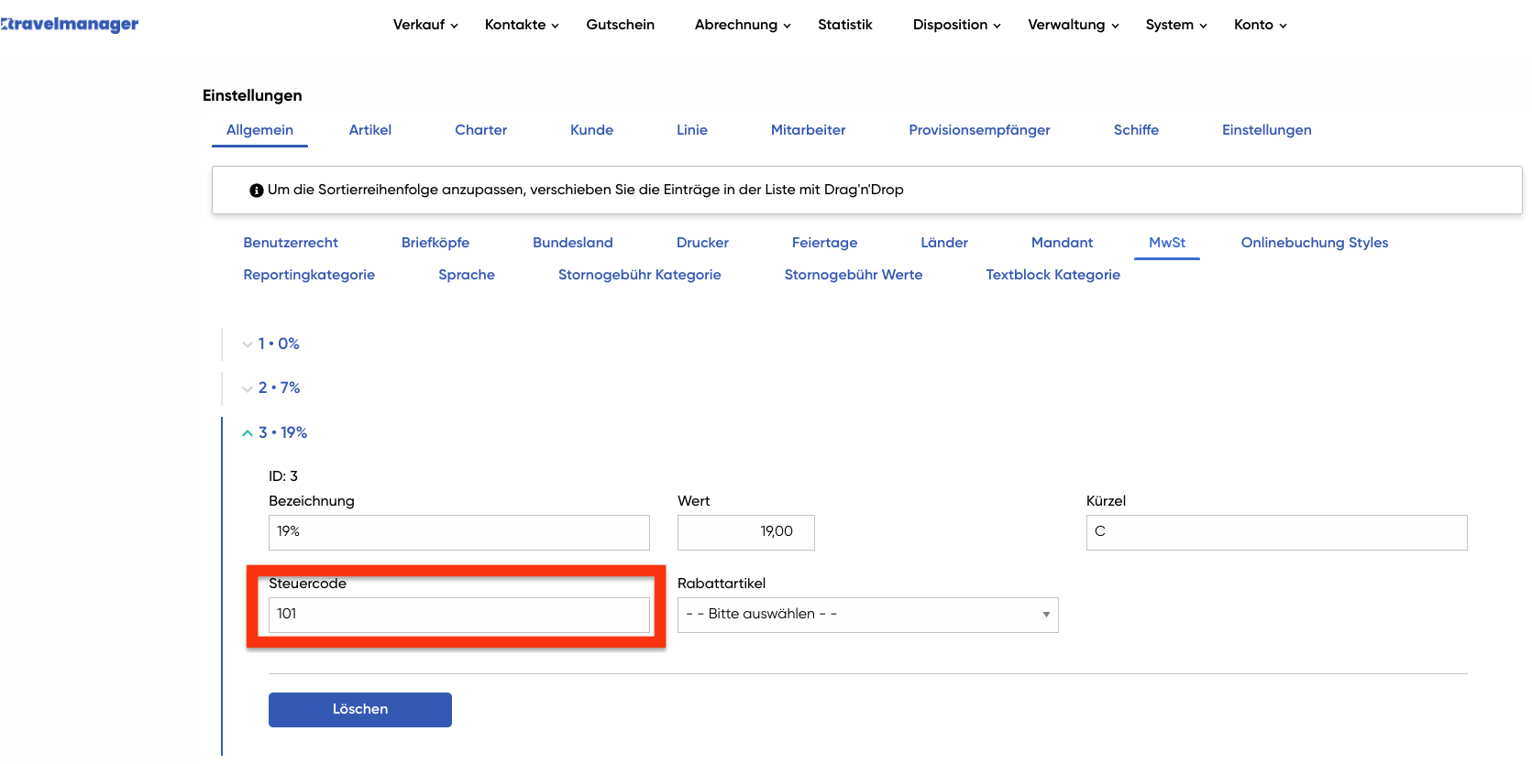Select the MwSt sub-tab

(x=1167, y=243)
